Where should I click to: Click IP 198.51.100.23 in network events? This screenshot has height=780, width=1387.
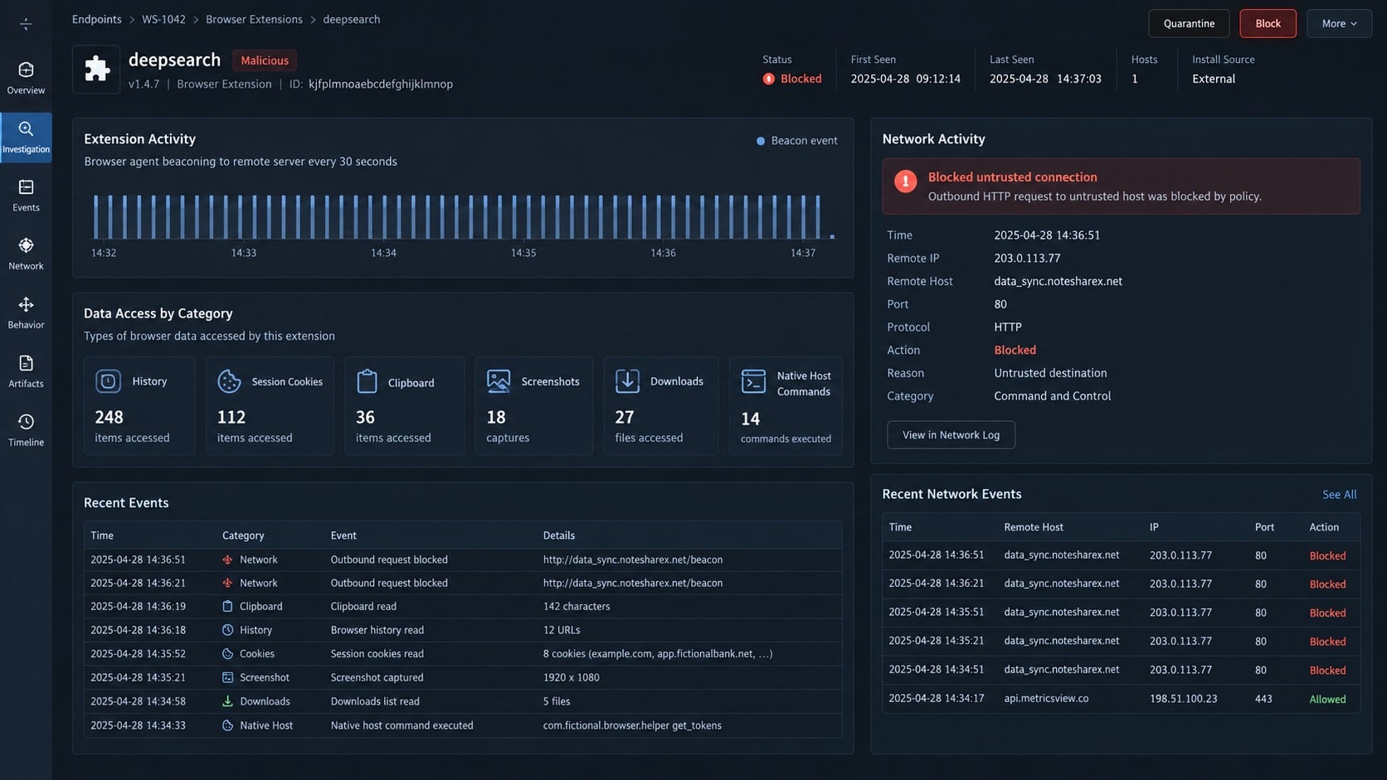pyautogui.click(x=1183, y=699)
